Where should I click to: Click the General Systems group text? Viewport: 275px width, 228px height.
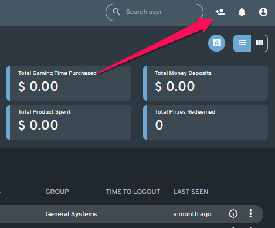[x=71, y=214]
